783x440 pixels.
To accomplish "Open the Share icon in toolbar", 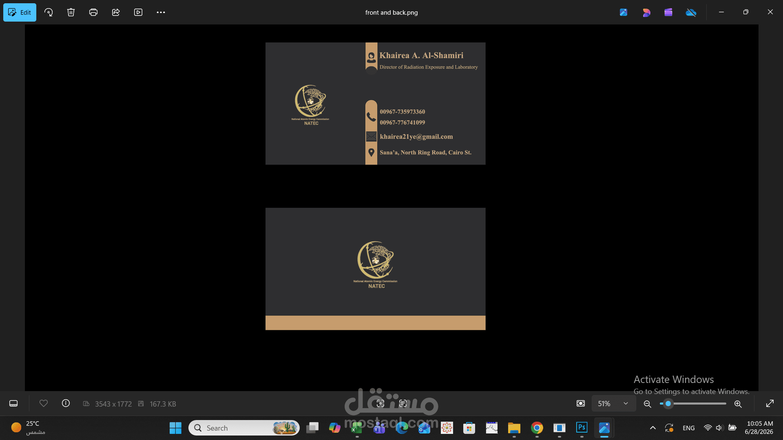I will click(116, 12).
